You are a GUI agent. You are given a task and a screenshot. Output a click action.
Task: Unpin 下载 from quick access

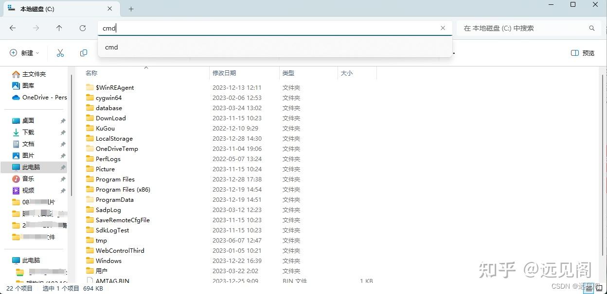coord(63,132)
